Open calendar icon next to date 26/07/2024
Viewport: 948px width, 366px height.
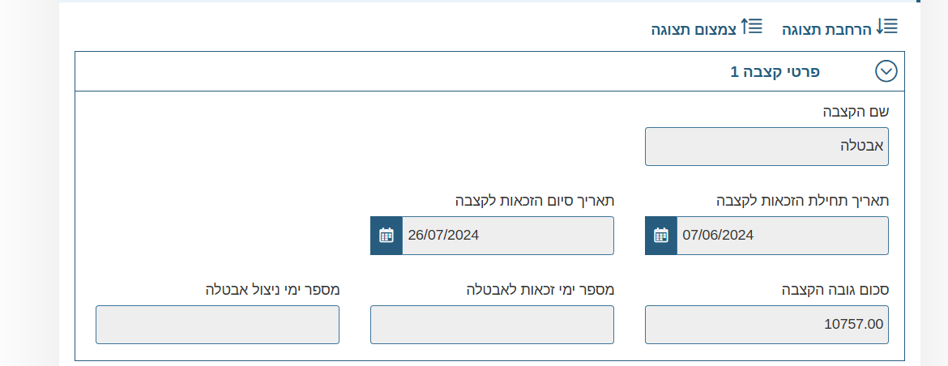point(386,236)
